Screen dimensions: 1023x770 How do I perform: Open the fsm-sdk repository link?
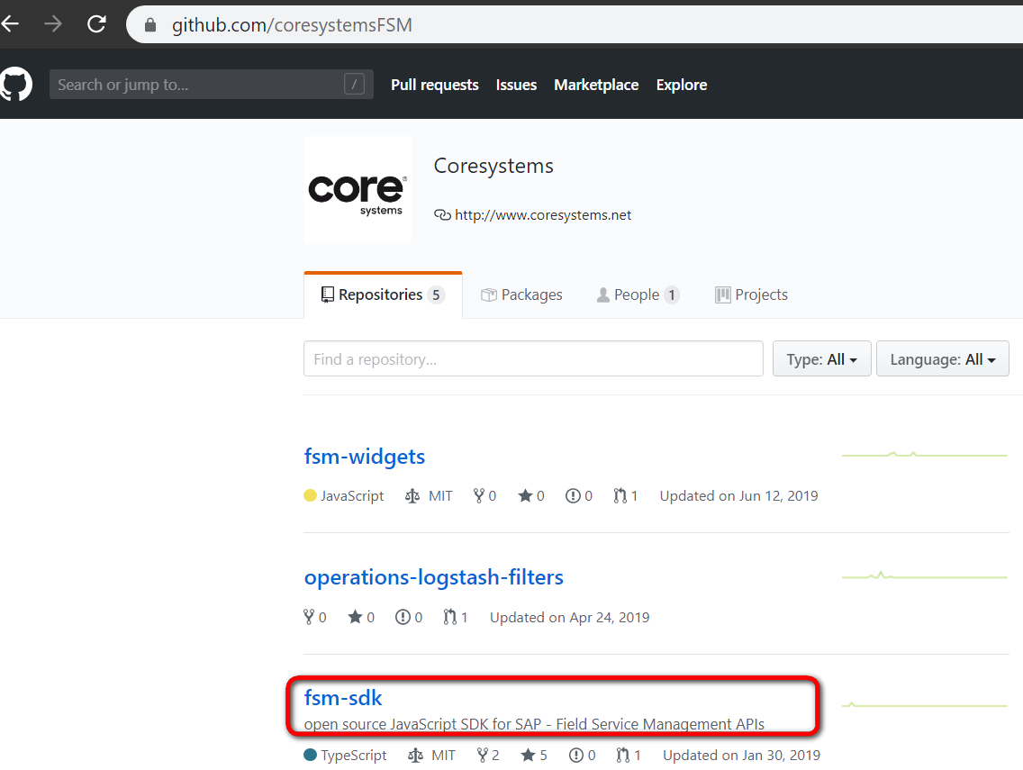[x=343, y=698]
